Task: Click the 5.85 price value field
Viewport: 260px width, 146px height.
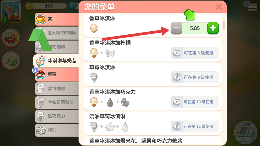Action: pyautogui.click(x=195, y=28)
